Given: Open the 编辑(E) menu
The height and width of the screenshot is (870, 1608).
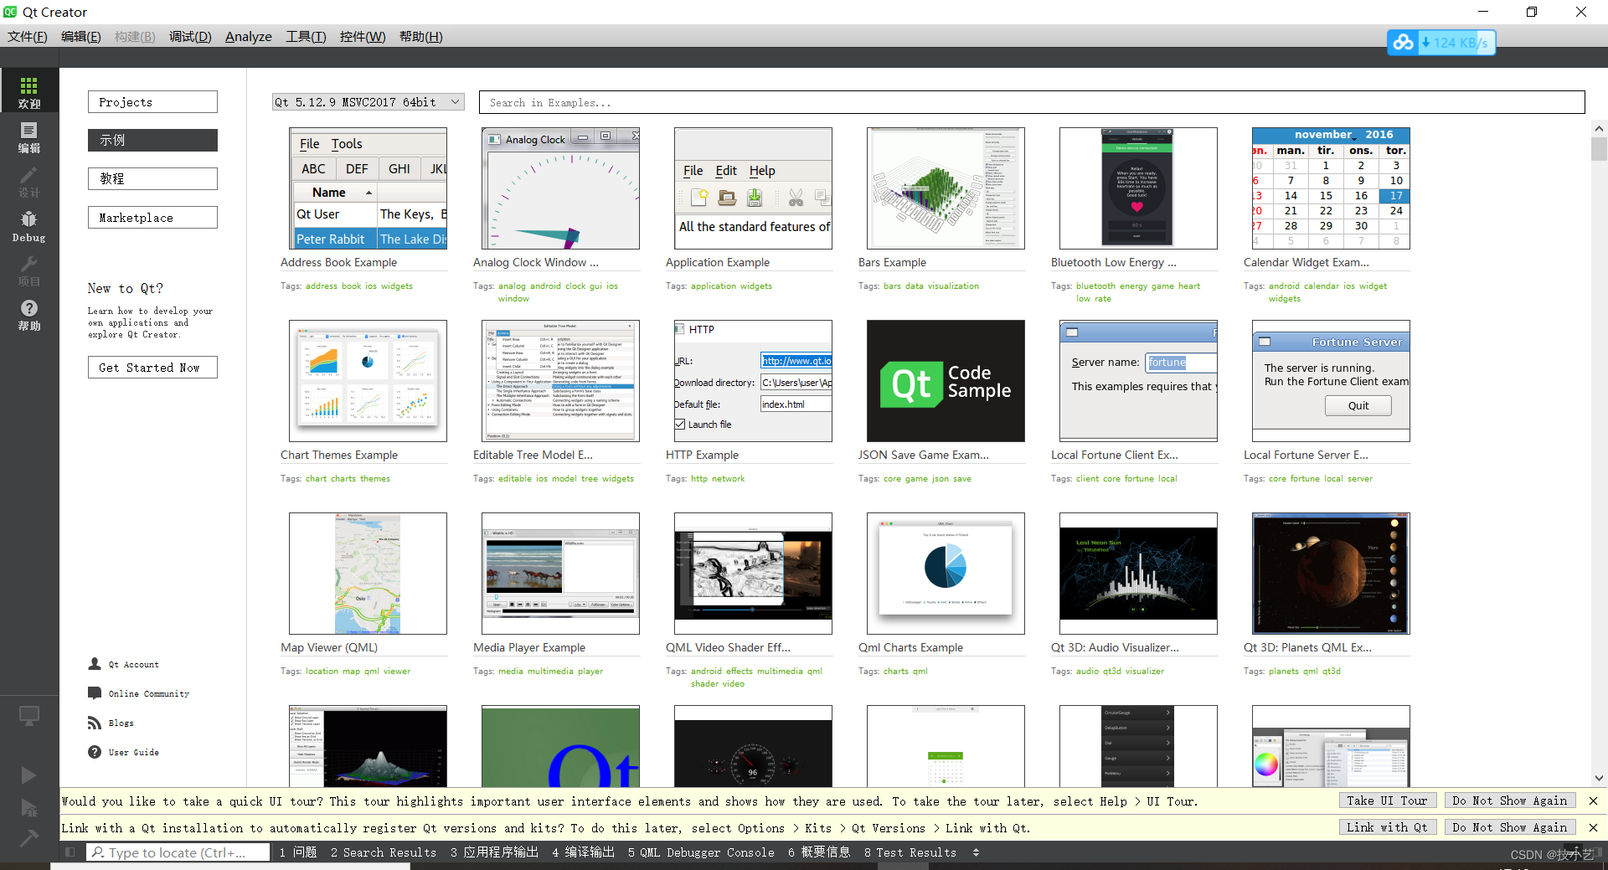Looking at the screenshot, I should [x=81, y=36].
